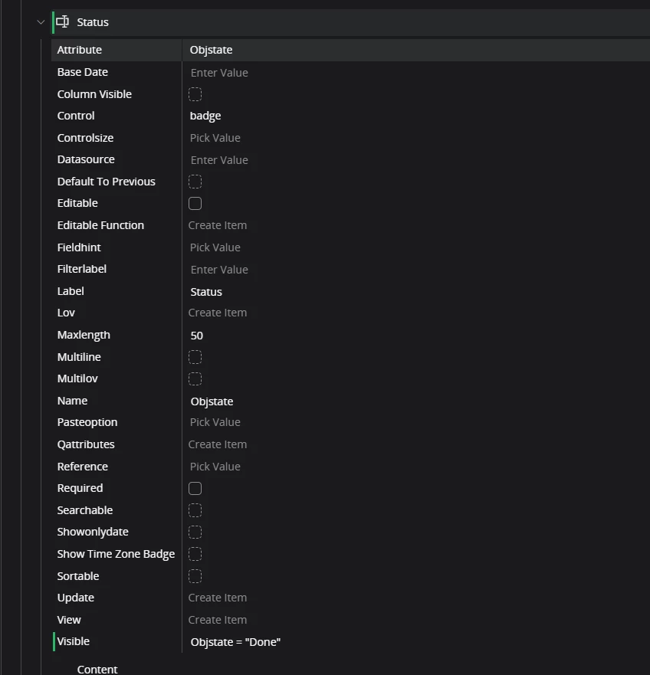Toggle the Show Time Zone Badge checkbox
Image resolution: width=650 pixels, height=675 pixels.
click(195, 554)
